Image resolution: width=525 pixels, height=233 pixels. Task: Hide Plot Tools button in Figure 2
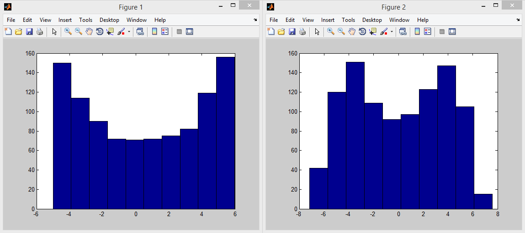point(442,32)
